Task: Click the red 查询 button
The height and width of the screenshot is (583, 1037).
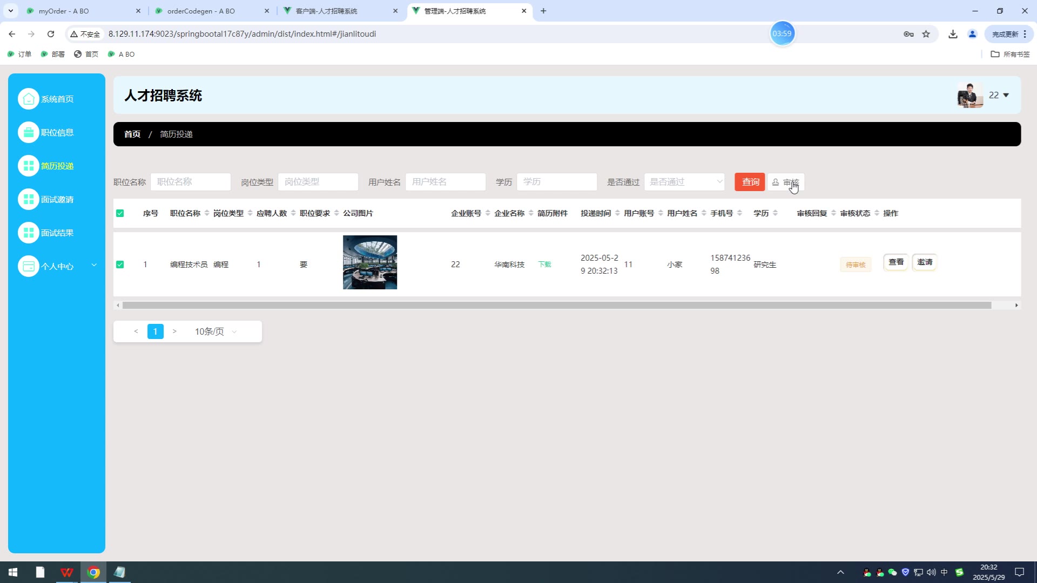Action: coord(750,182)
